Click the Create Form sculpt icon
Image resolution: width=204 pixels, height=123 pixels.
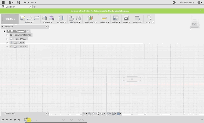pyautogui.click(x=51, y=18)
